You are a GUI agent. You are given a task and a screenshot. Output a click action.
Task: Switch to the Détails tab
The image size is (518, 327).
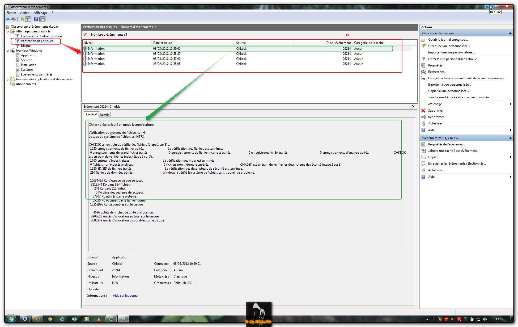pyautogui.click(x=104, y=115)
